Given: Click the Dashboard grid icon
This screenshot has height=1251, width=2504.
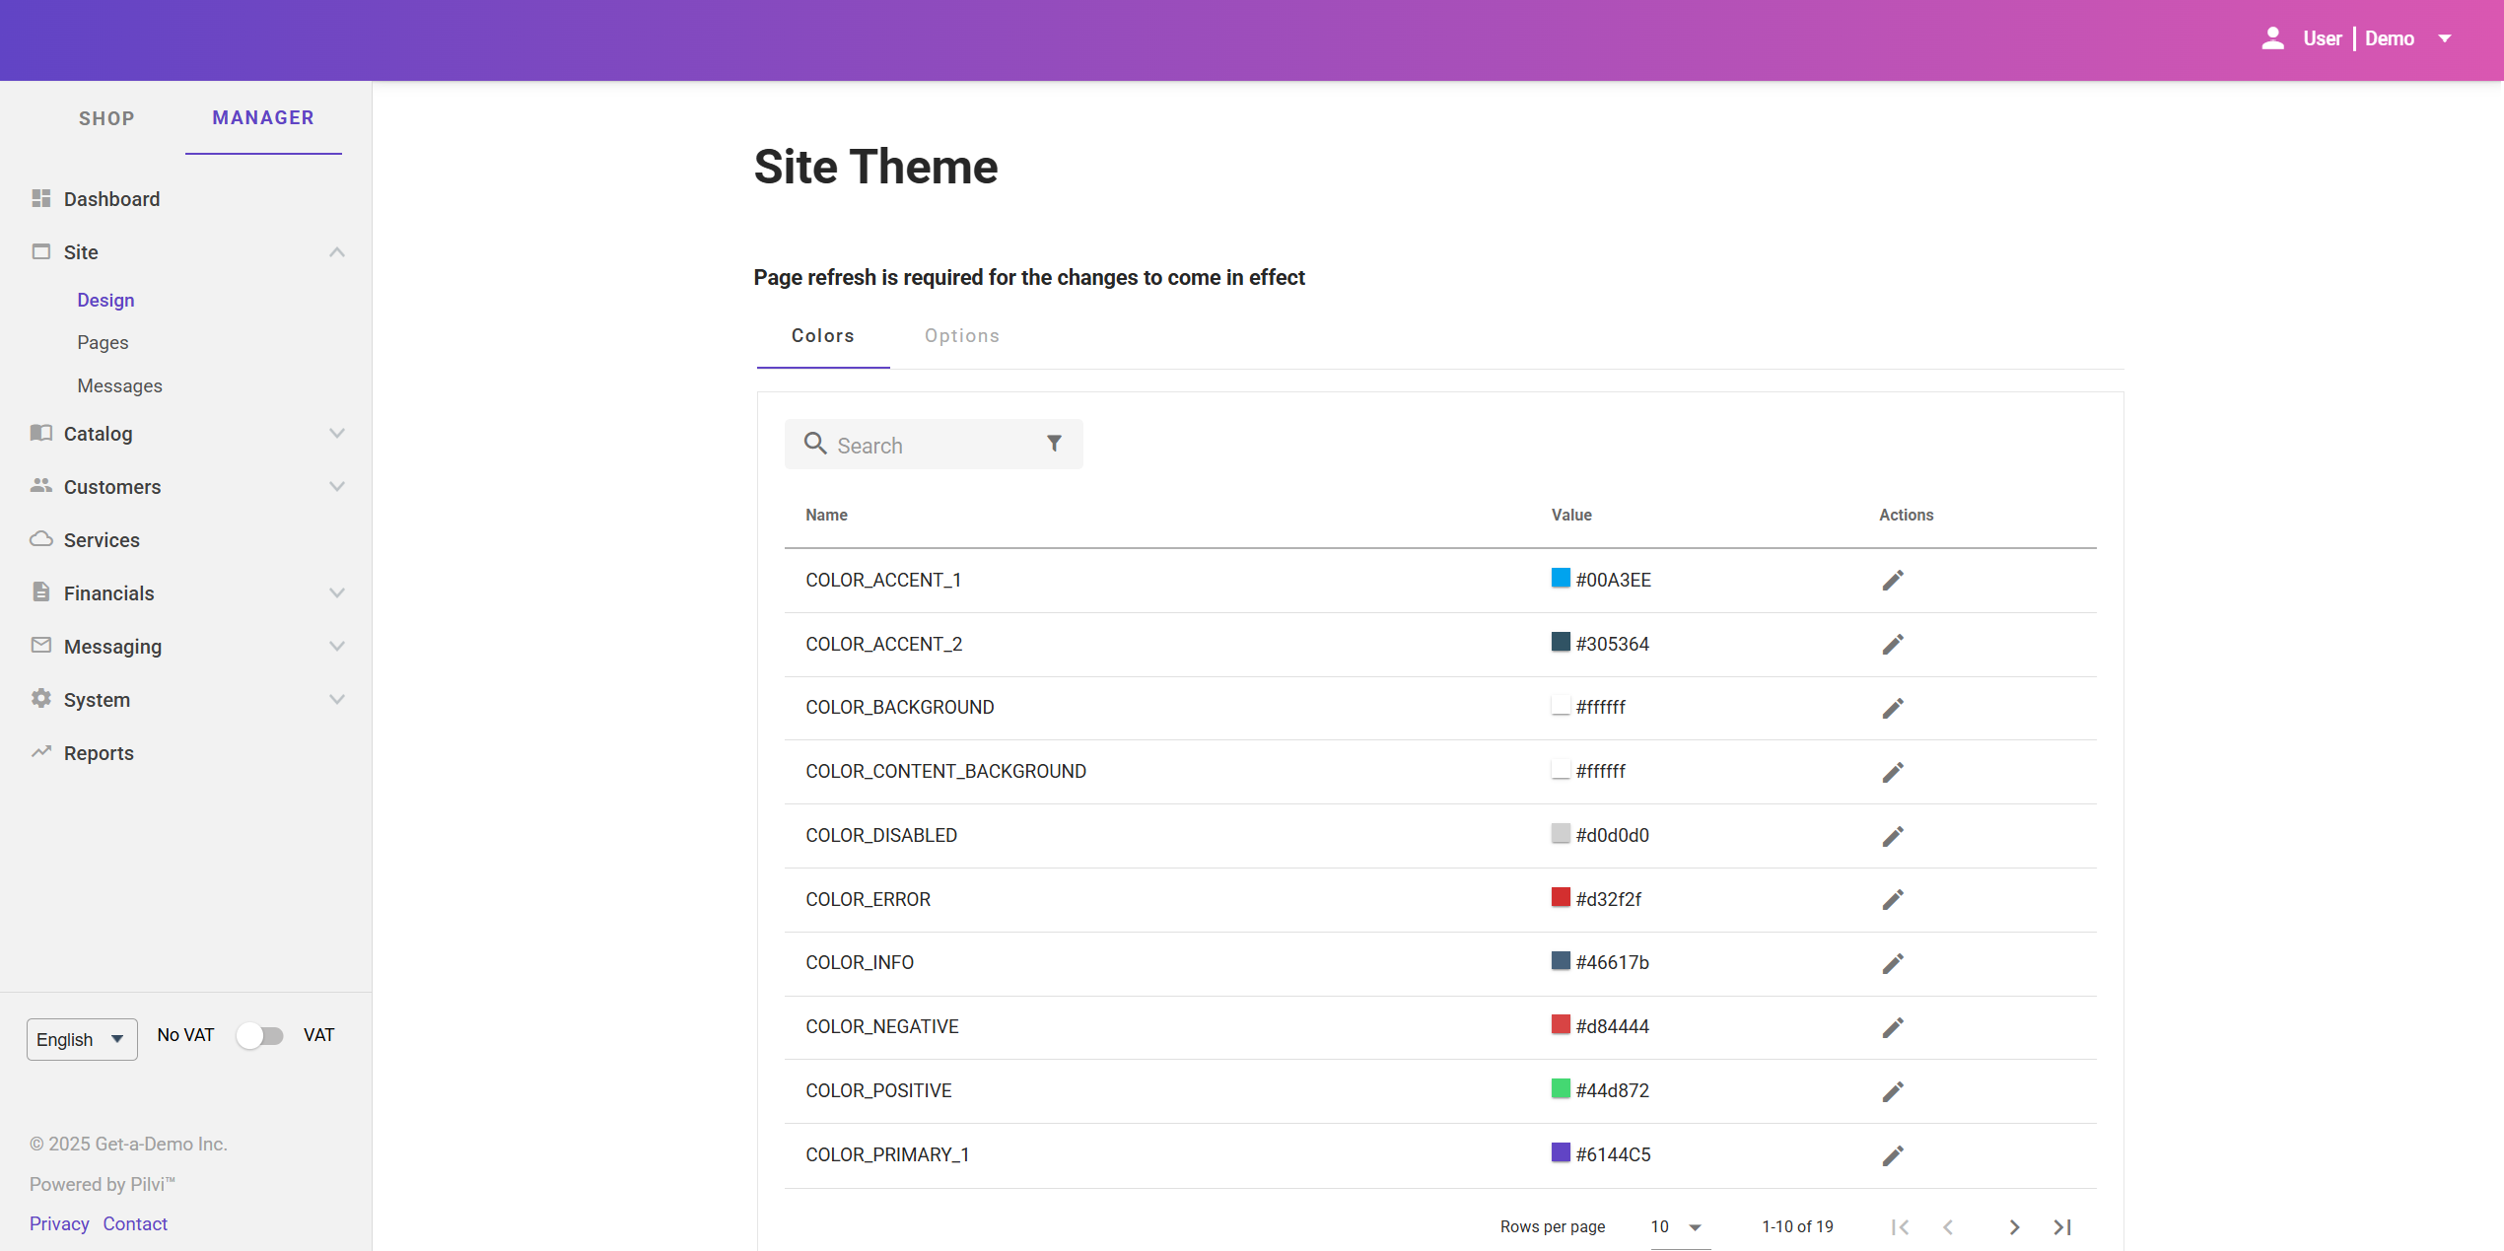Looking at the screenshot, I should pos(40,198).
